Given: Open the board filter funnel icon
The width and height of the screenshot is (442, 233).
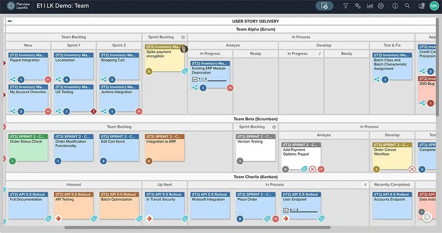Looking at the screenshot, I should pos(346,6).
